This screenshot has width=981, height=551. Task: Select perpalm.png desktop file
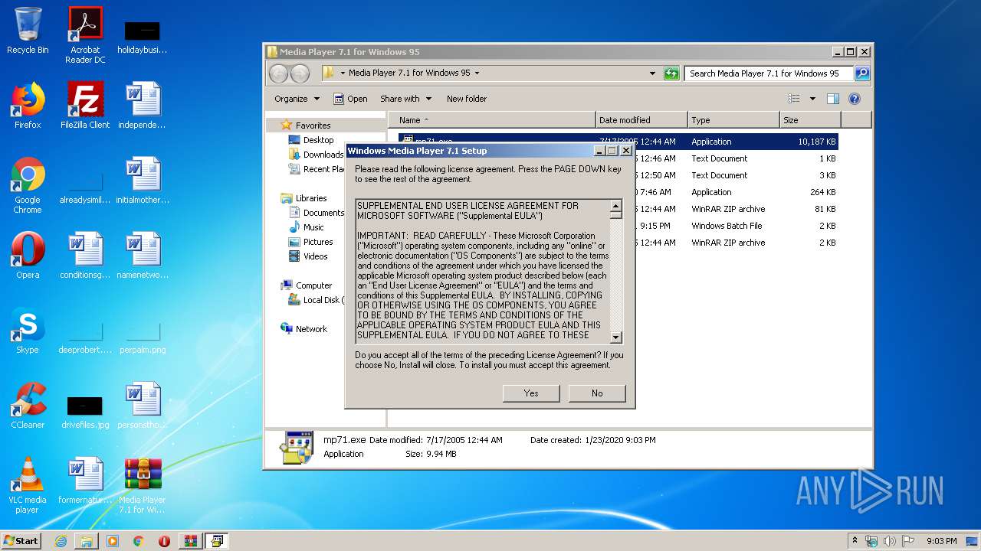[x=143, y=337]
